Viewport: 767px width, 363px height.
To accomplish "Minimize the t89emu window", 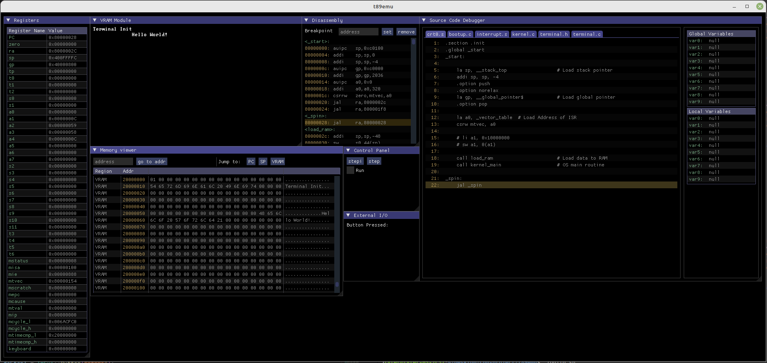I will tap(734, 6).
